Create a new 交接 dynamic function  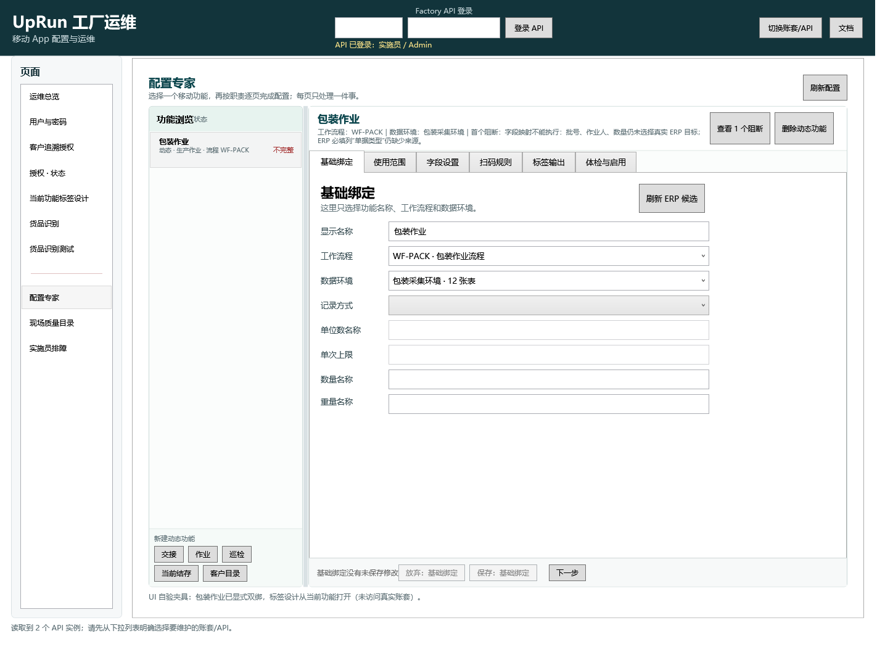tap(169, 555)
